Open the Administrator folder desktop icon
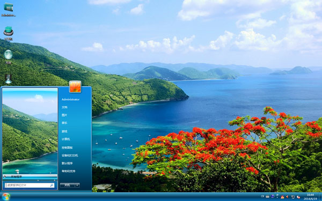Viewport: 322px width, 201px height. pyautogui.click(x=9, y=9)
